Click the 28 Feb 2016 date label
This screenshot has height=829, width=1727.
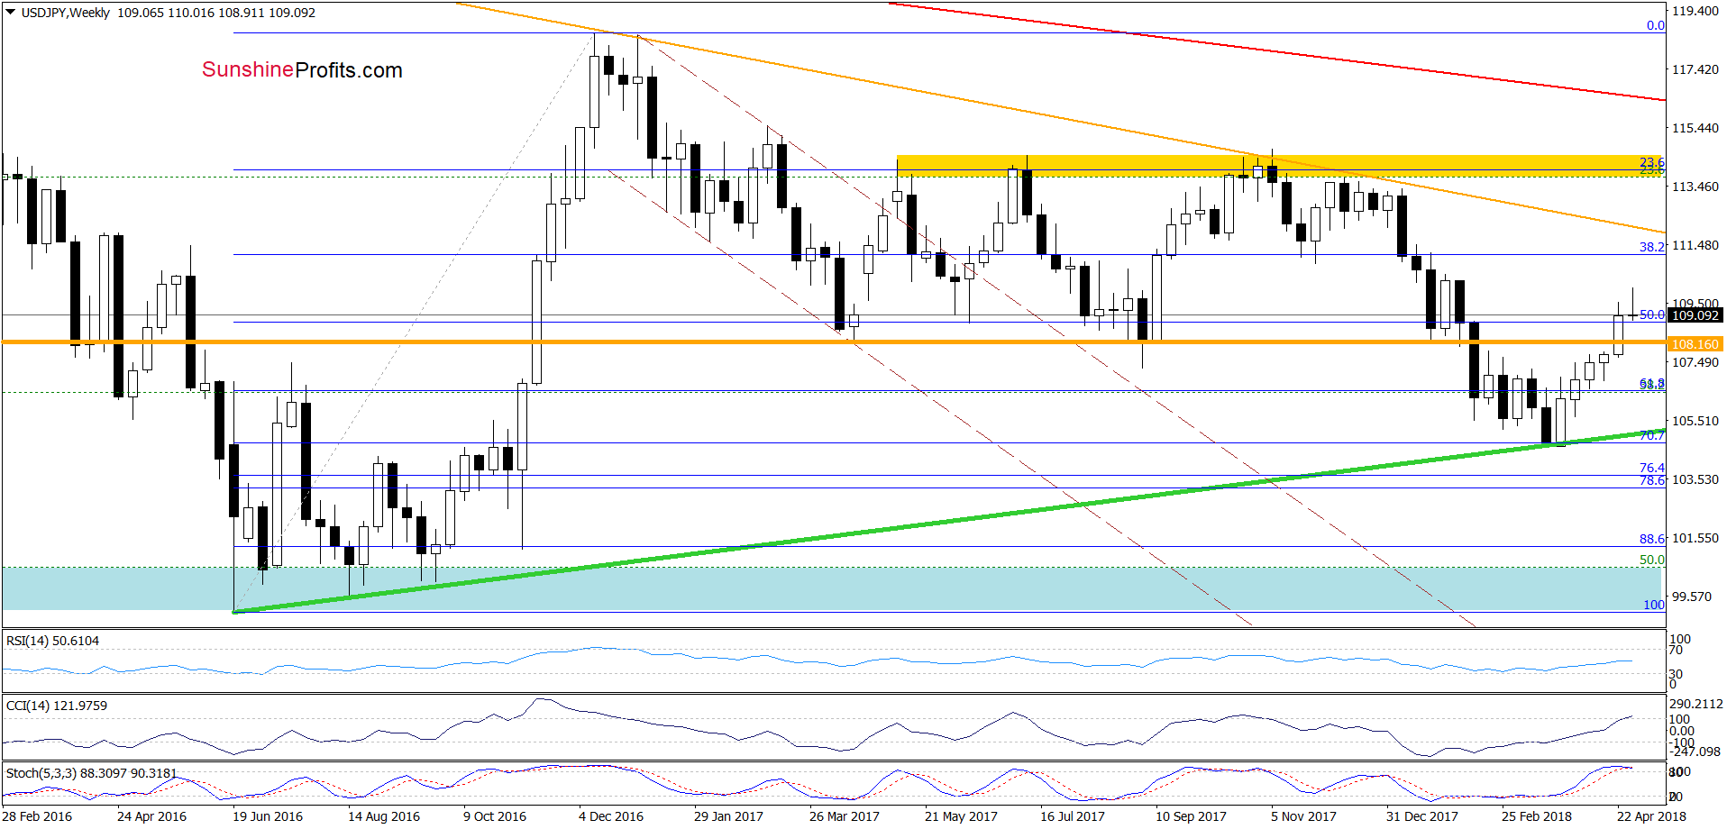[38, 816]
